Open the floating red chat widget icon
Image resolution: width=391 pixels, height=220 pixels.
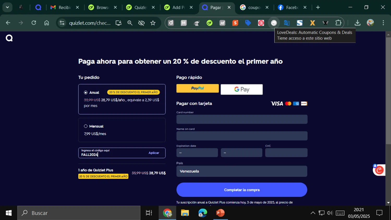379,170
